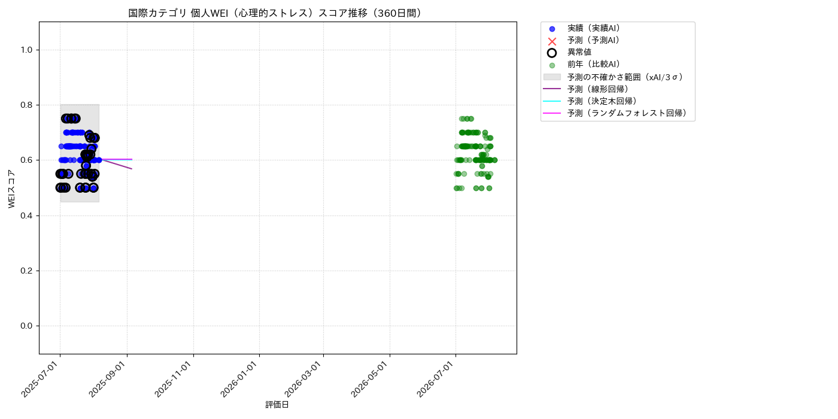Click the 1.0 y-axis tick label

click(28, 50)
